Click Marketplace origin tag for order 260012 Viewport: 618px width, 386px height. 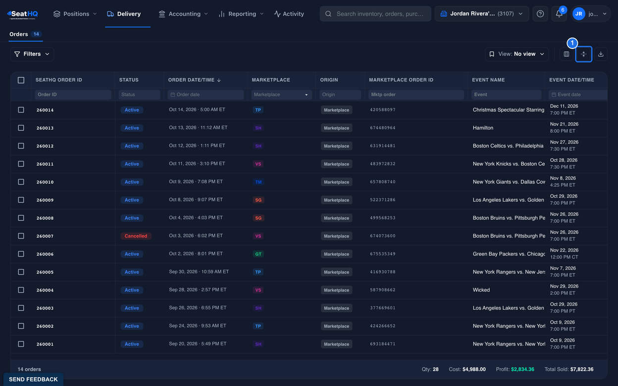pos(336,146)
